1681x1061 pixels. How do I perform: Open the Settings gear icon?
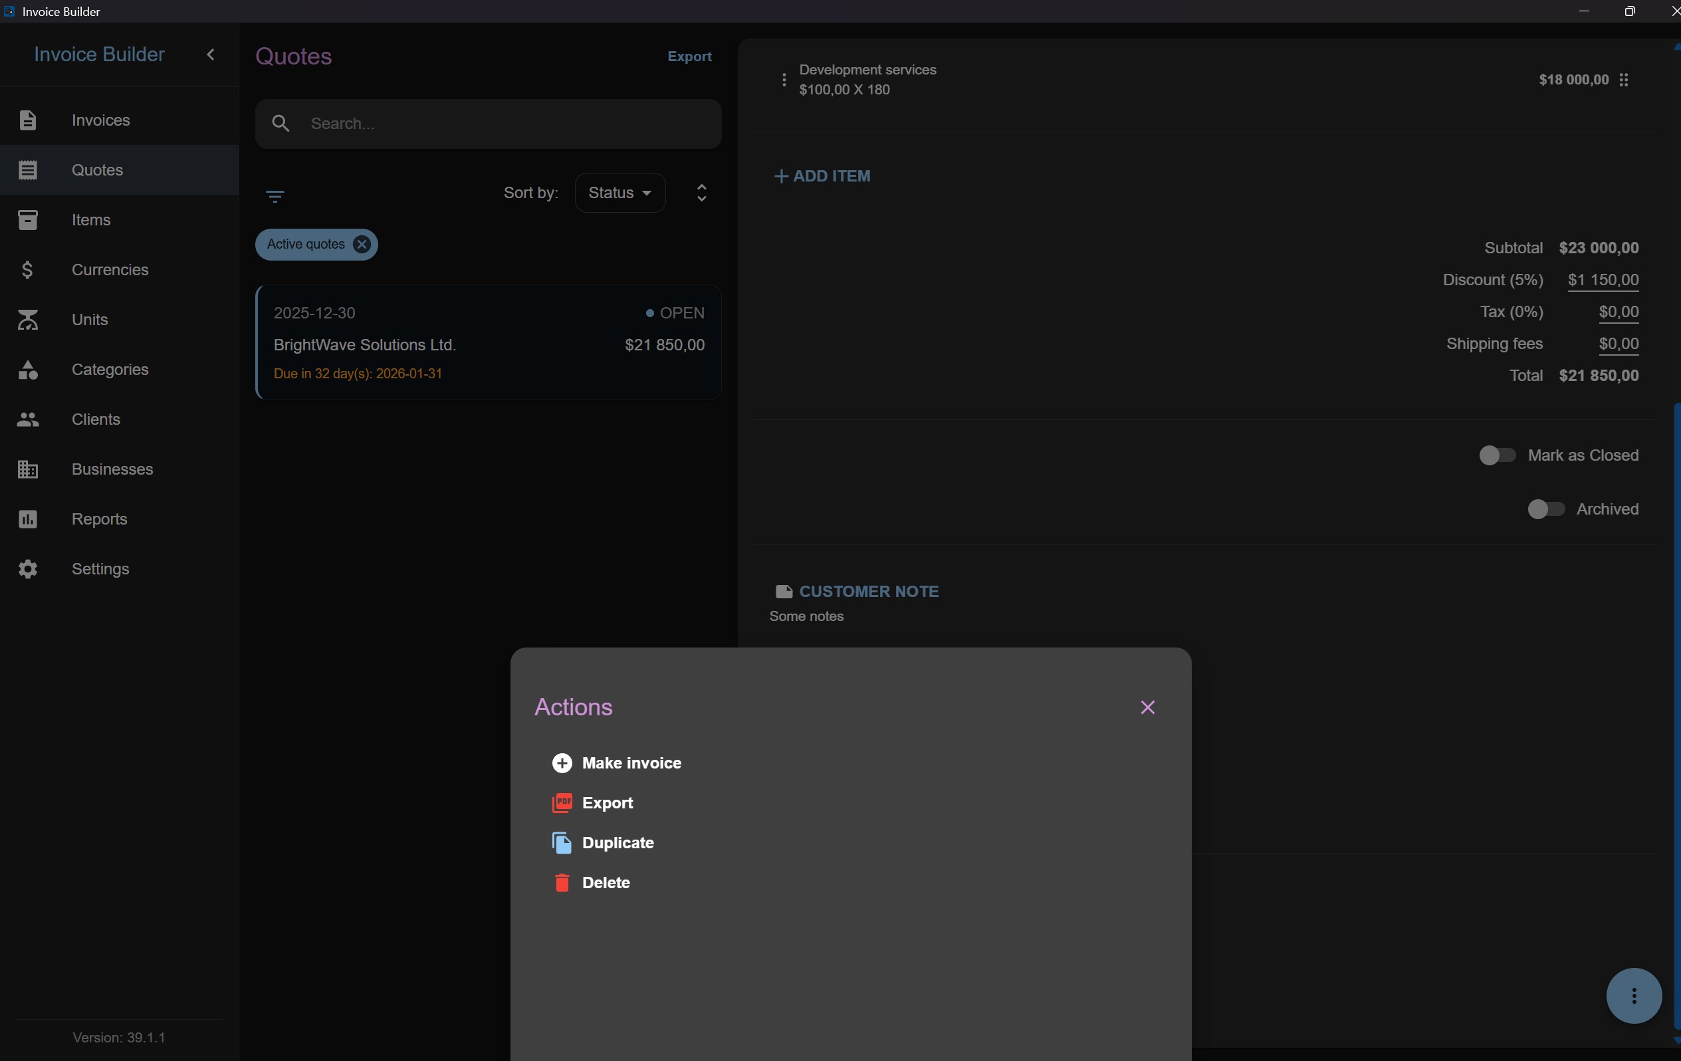point(27,569)
